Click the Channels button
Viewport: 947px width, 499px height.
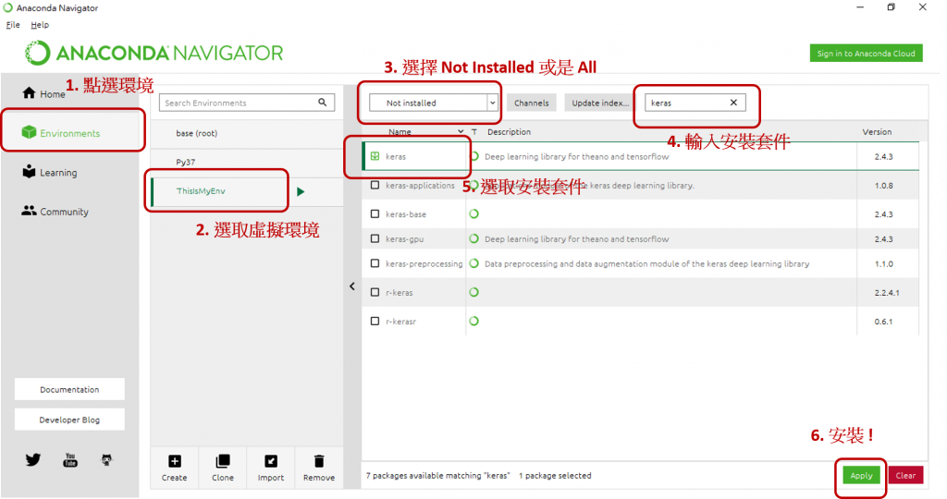pyautogui.click(x=532, y=103)
